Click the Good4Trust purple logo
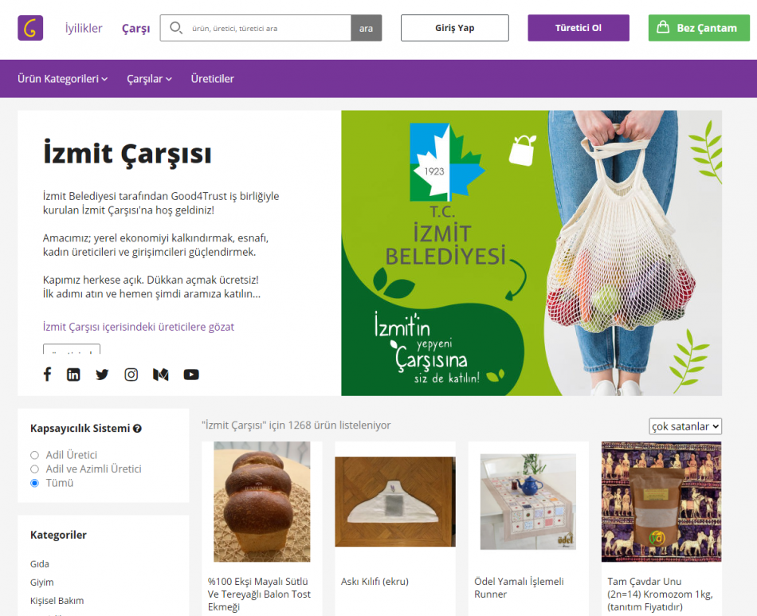Viewport: 757px width, 616px height. coord(30,28)
